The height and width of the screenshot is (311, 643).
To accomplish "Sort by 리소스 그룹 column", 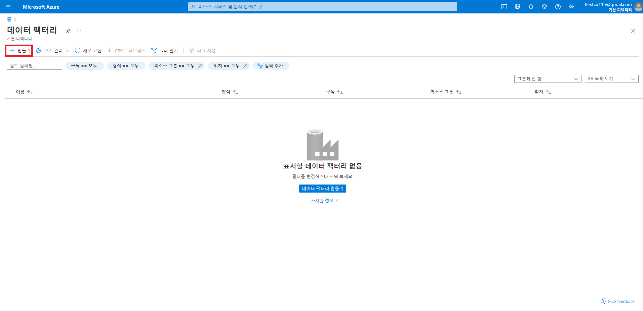I will coord(446,92).
